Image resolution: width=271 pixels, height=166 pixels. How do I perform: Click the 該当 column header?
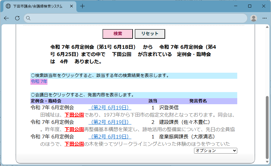[153, 101]
